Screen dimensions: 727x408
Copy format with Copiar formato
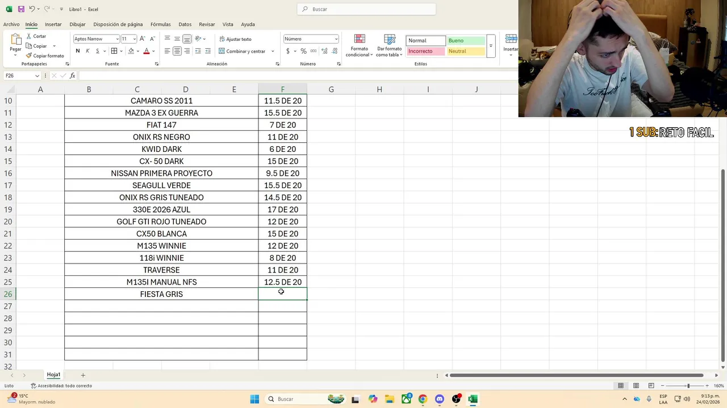45,56
